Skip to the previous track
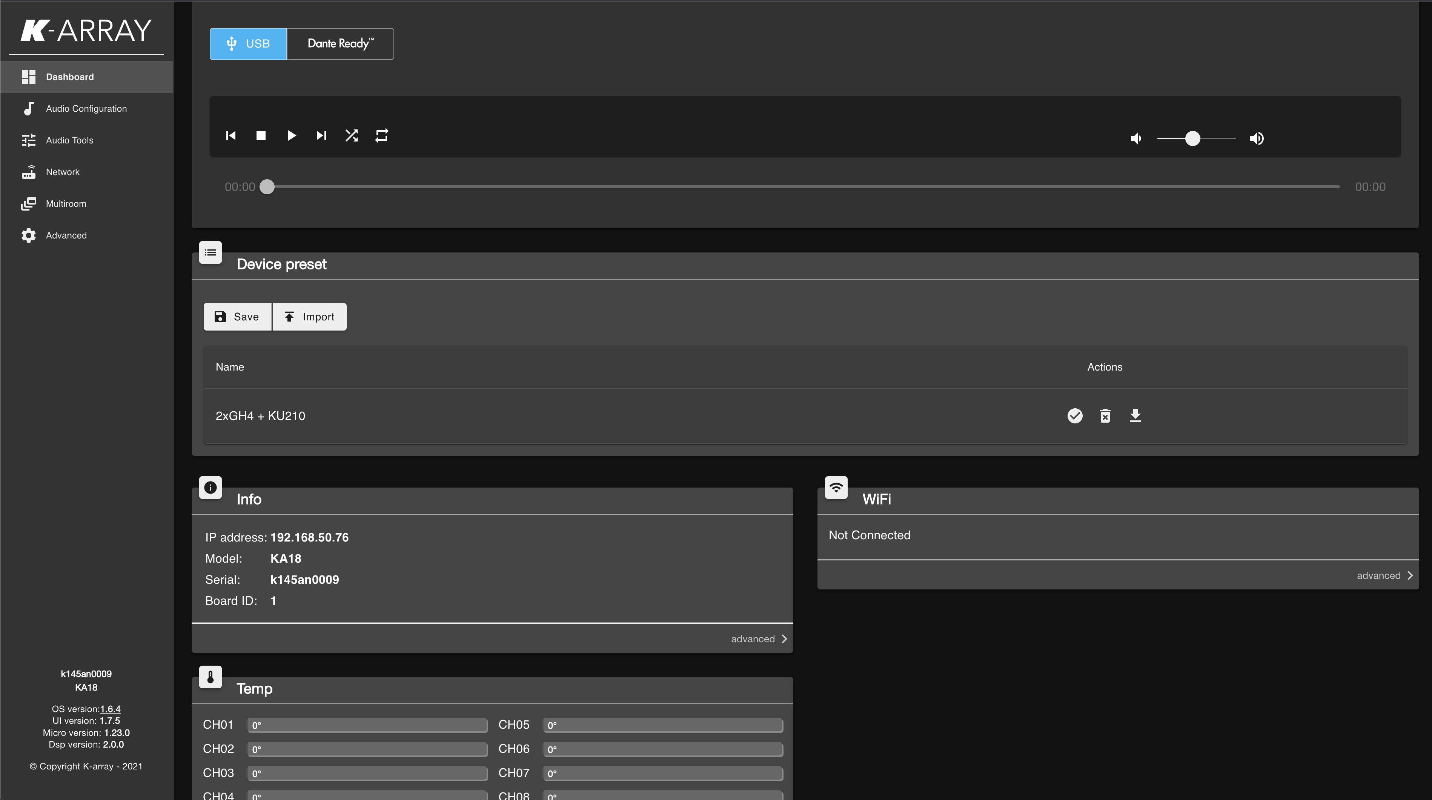Viewport: 1432px width, 800px height. pyautogui.click(x=231, y=135)
